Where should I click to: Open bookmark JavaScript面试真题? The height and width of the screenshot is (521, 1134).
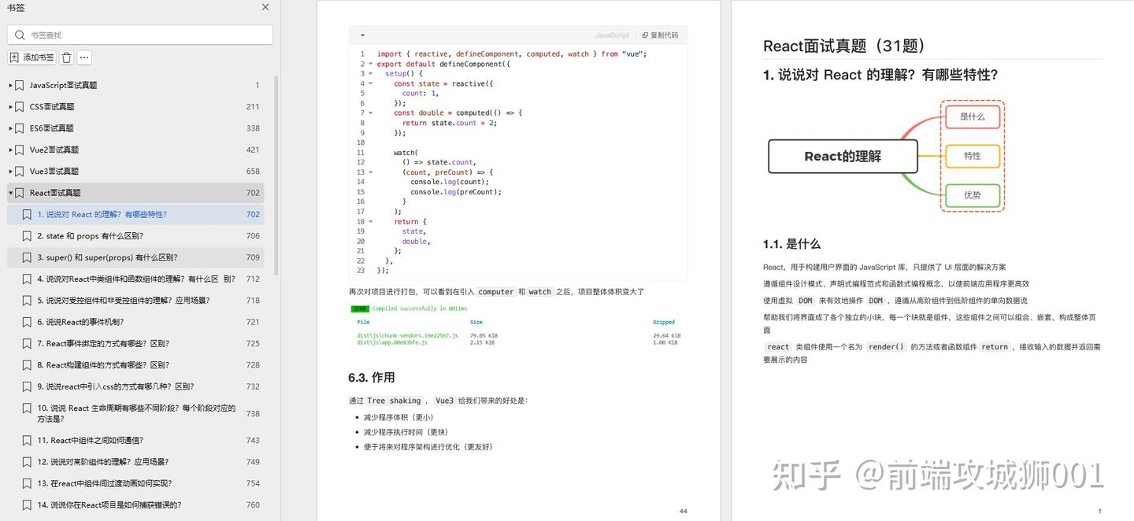[x=64, y=85]
